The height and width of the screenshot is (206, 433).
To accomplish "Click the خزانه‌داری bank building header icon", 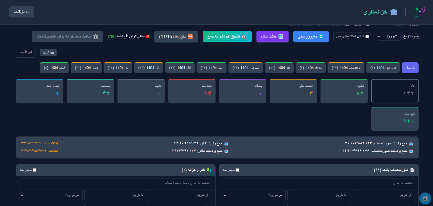I will click(394, 12).
